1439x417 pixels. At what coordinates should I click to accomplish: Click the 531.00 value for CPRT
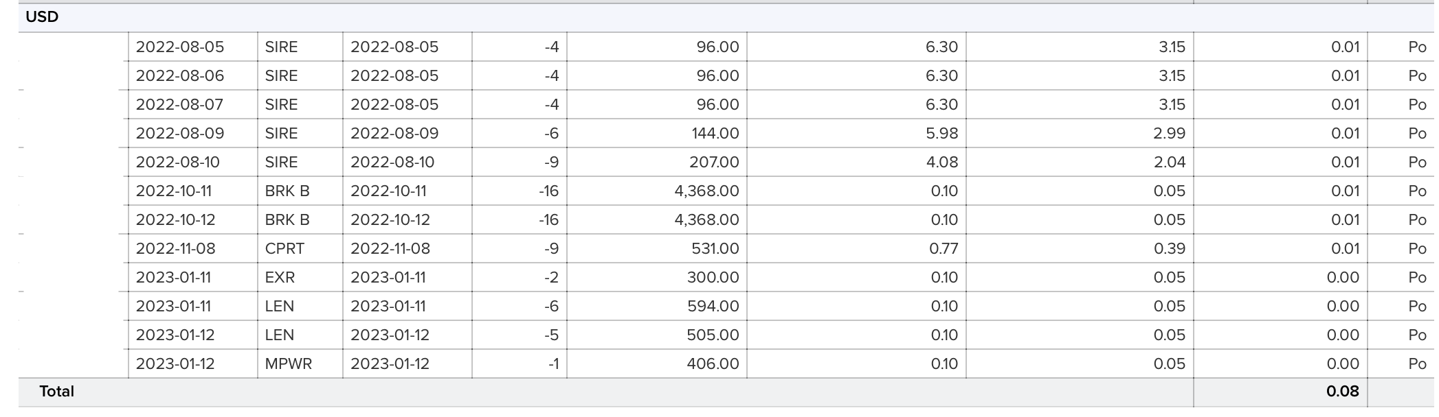coord(715,249)
